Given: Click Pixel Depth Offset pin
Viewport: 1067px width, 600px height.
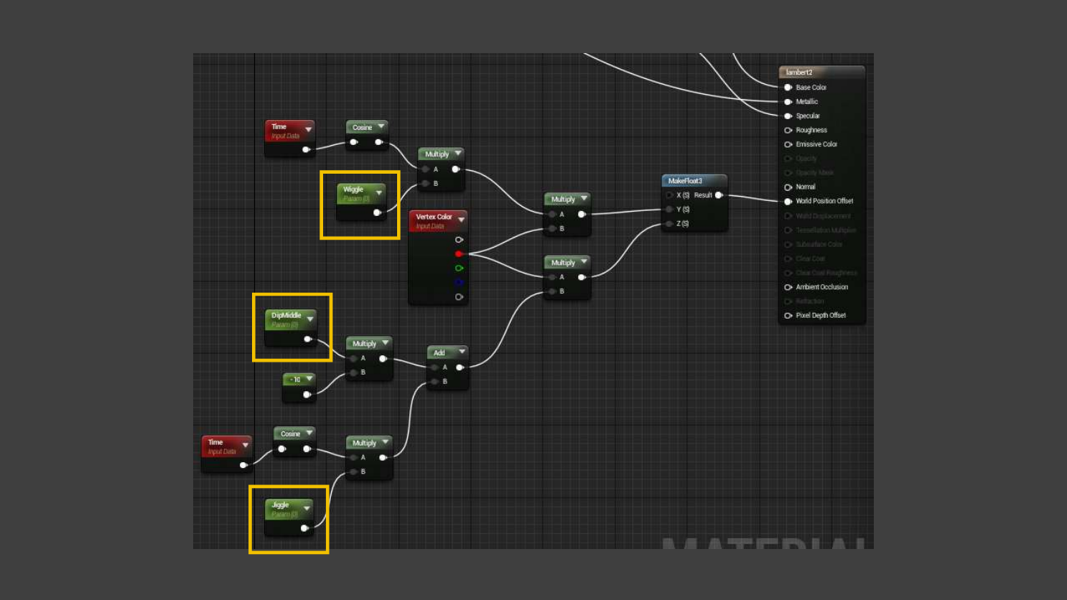Looking at the screenshot, I should tap(788, 316).
